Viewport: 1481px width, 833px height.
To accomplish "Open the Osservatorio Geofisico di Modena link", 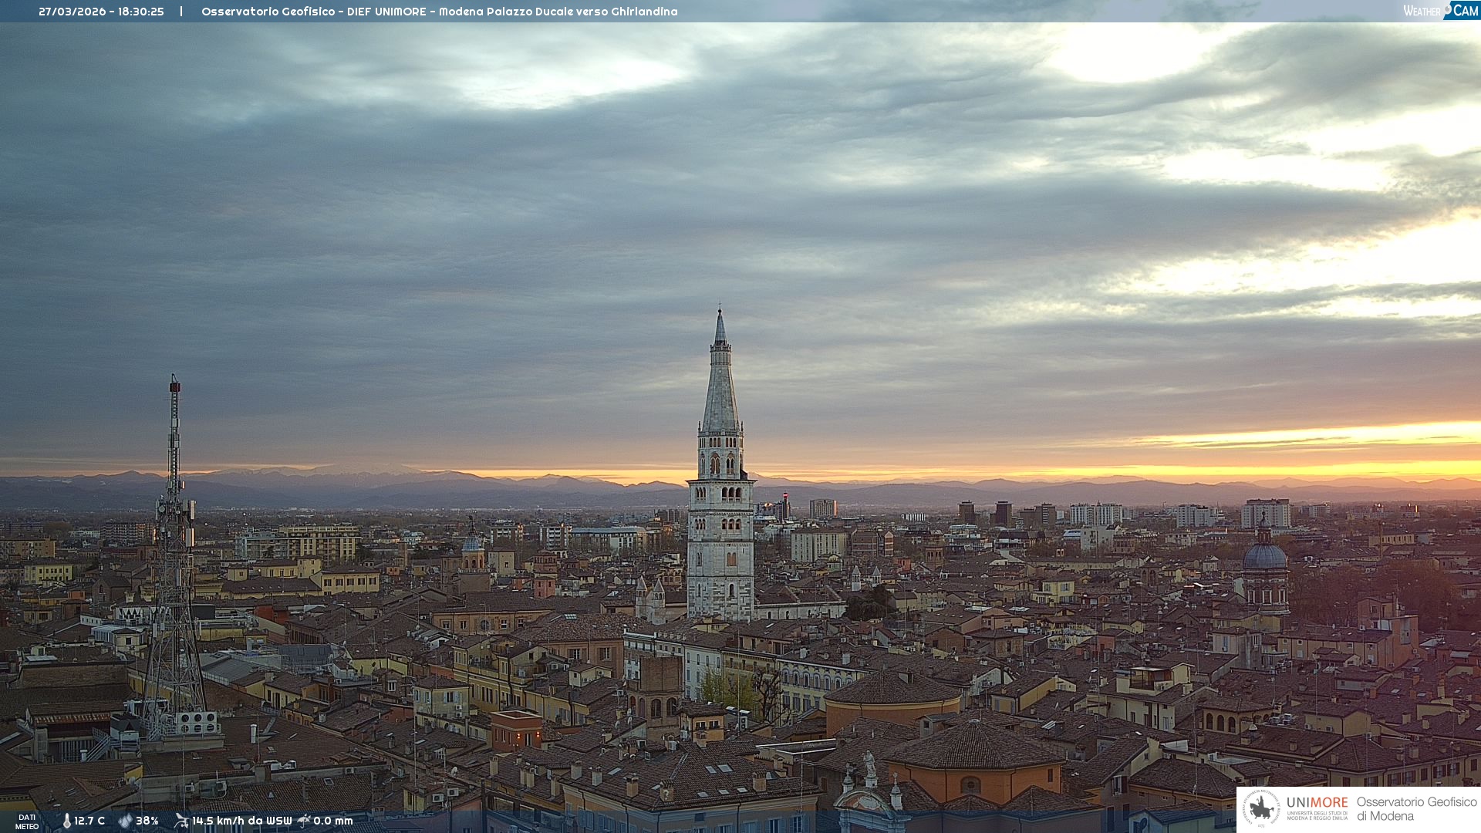I will (1416, 808).
